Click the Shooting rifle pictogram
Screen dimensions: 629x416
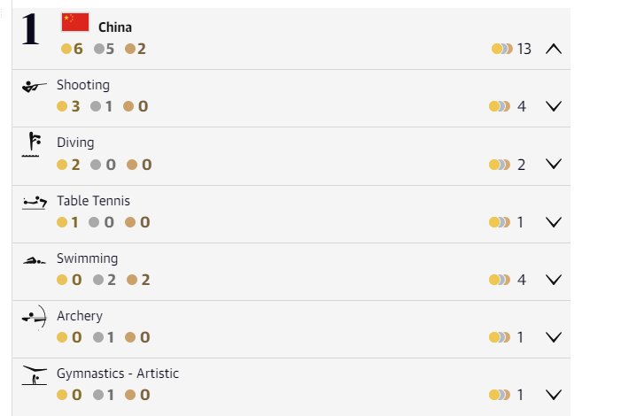click(x=35, y=87)
